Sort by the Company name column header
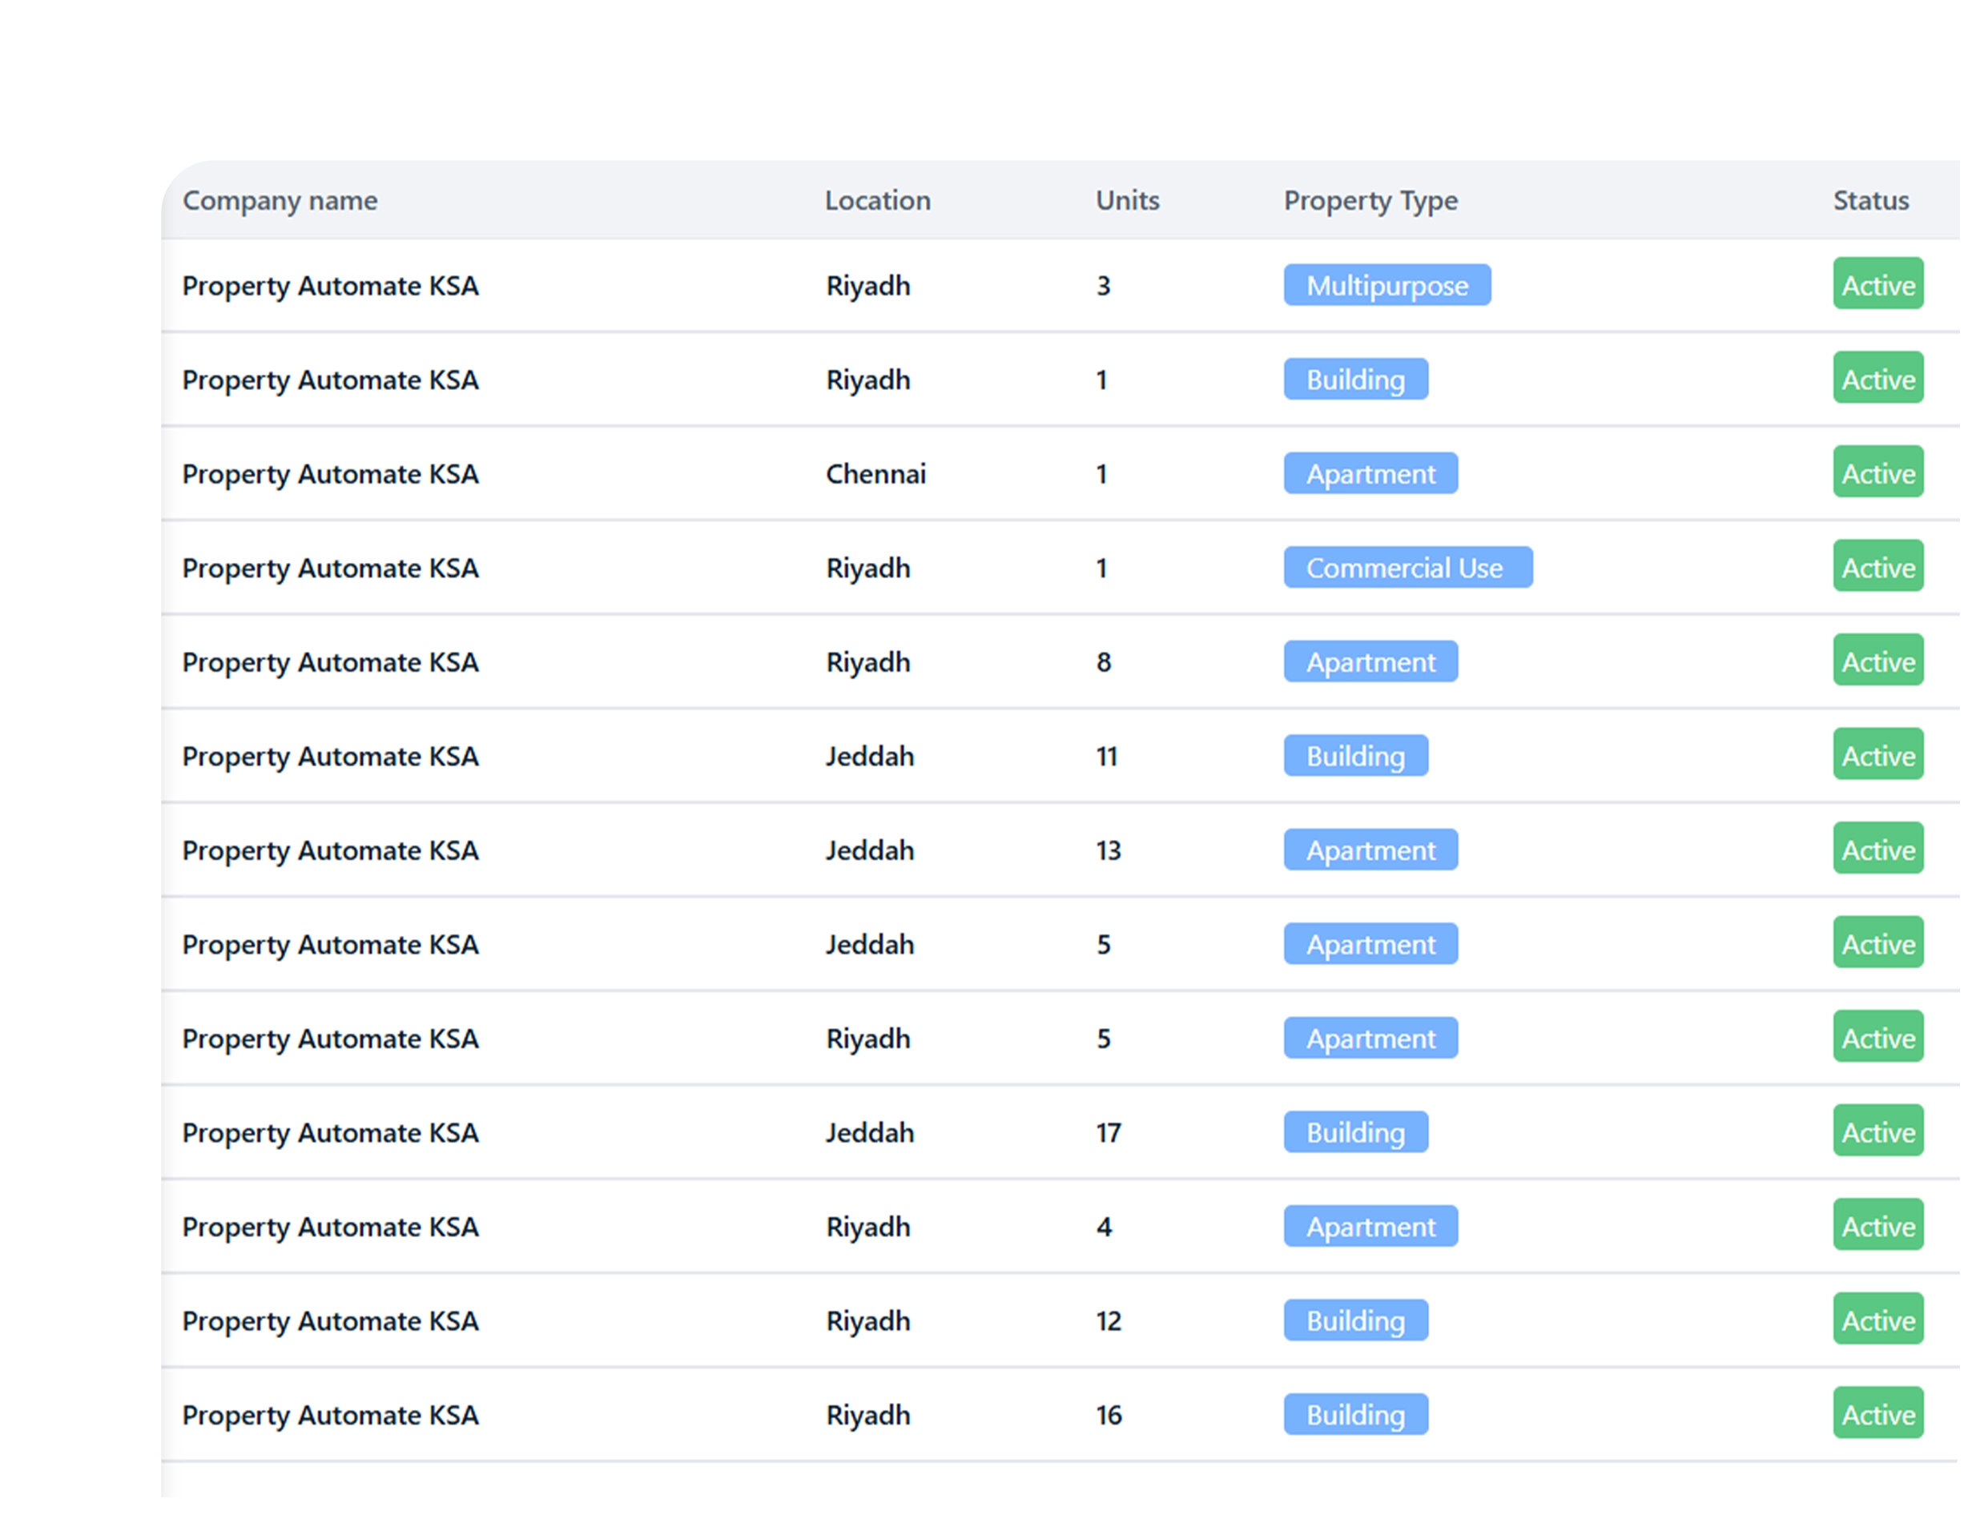Viewport: 1964px width, 1515px height. coord(280,199)
